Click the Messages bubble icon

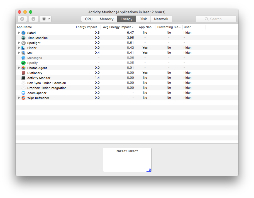[23, 58]
